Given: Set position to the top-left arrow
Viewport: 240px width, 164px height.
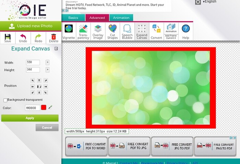Looking at the screenshot, I should tap(33, 80).
